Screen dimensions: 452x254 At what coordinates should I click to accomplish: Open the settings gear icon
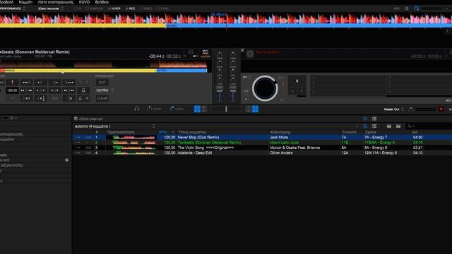[x=407, y=8]
